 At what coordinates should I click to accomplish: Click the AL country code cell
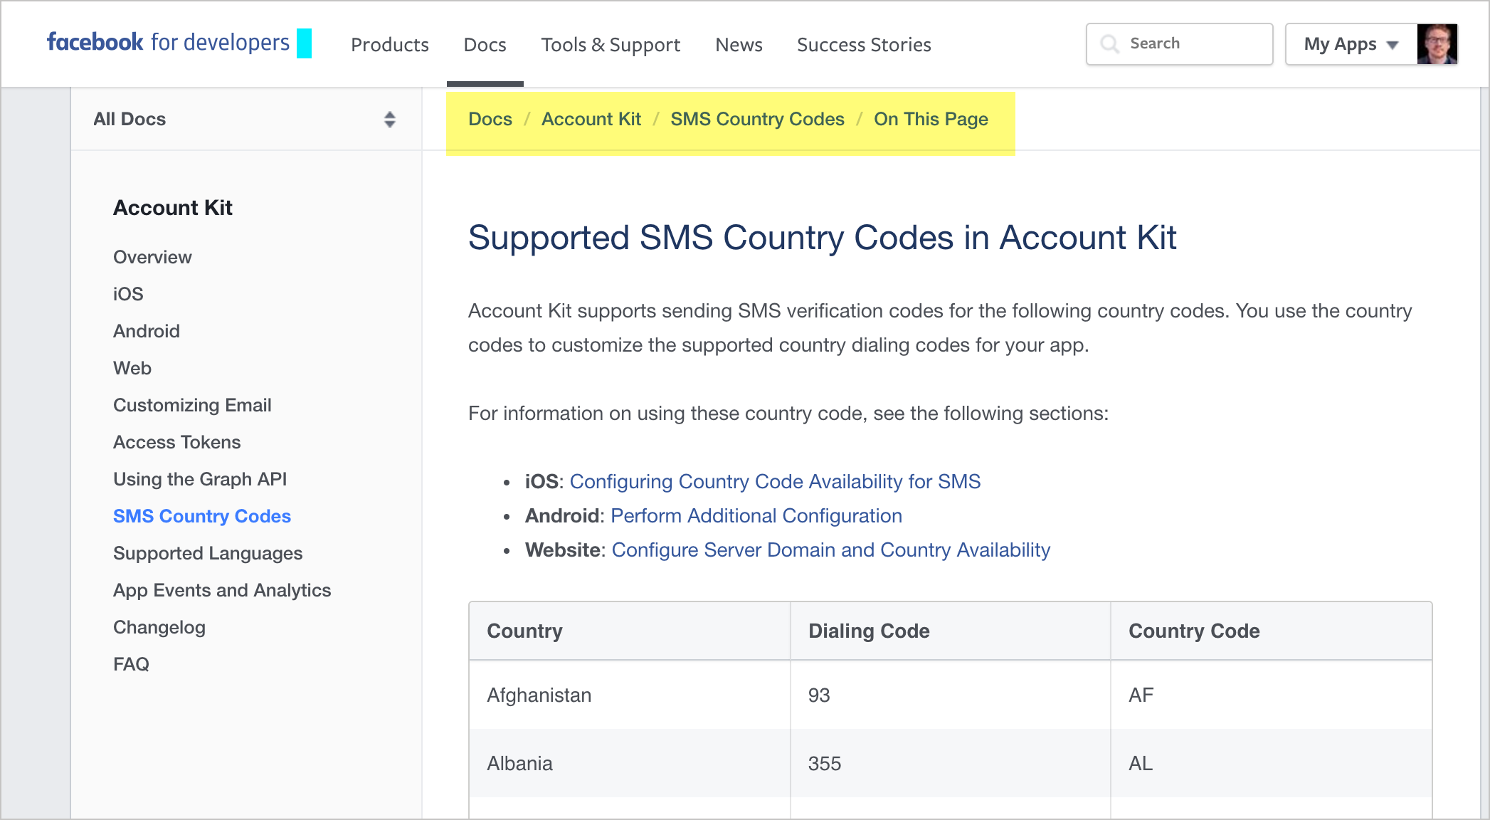tap(1272, 763)
